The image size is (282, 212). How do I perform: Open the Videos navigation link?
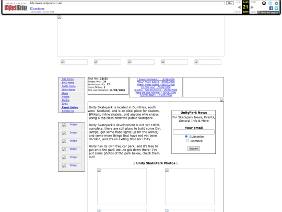tap(65, 97)
